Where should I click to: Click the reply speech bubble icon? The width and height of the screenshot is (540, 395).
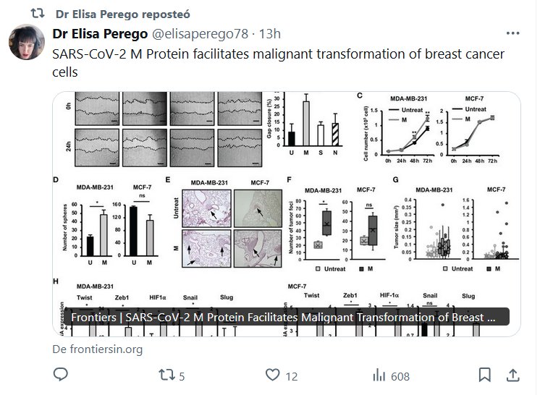tap(62, 375)
